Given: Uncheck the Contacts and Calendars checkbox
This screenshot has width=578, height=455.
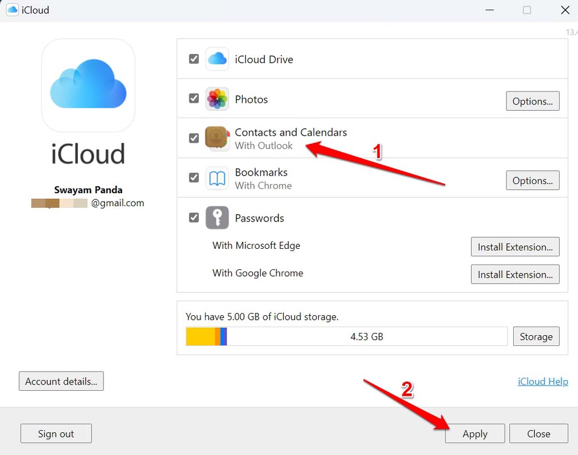Looking at the screenshot, I should point(194,137).
